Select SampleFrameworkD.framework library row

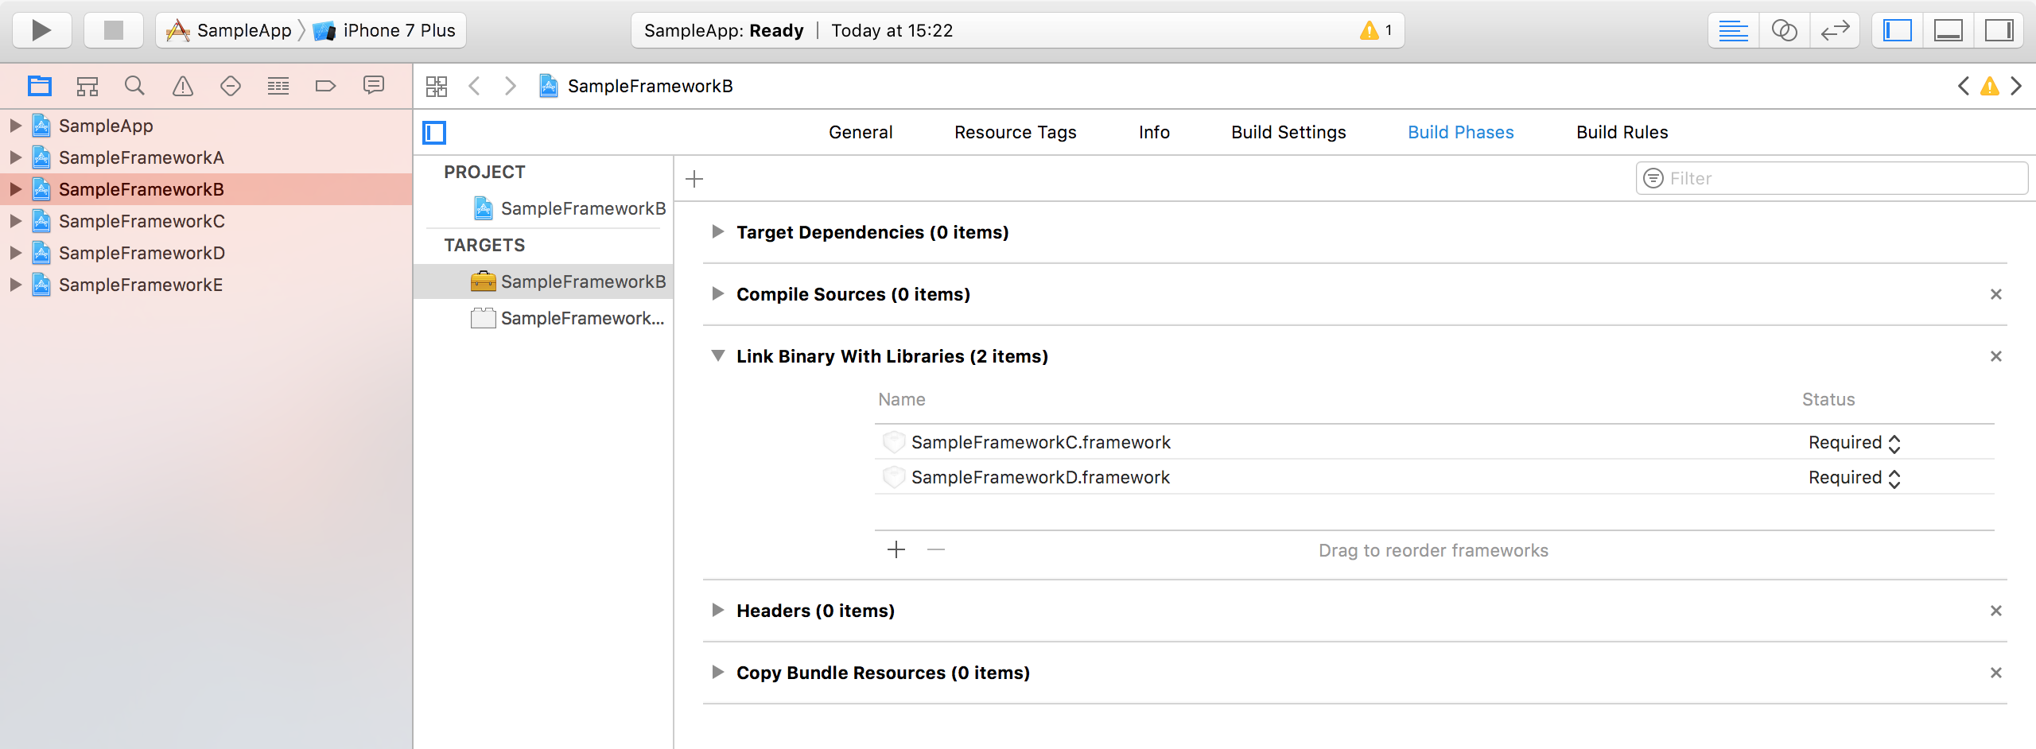1435,477
